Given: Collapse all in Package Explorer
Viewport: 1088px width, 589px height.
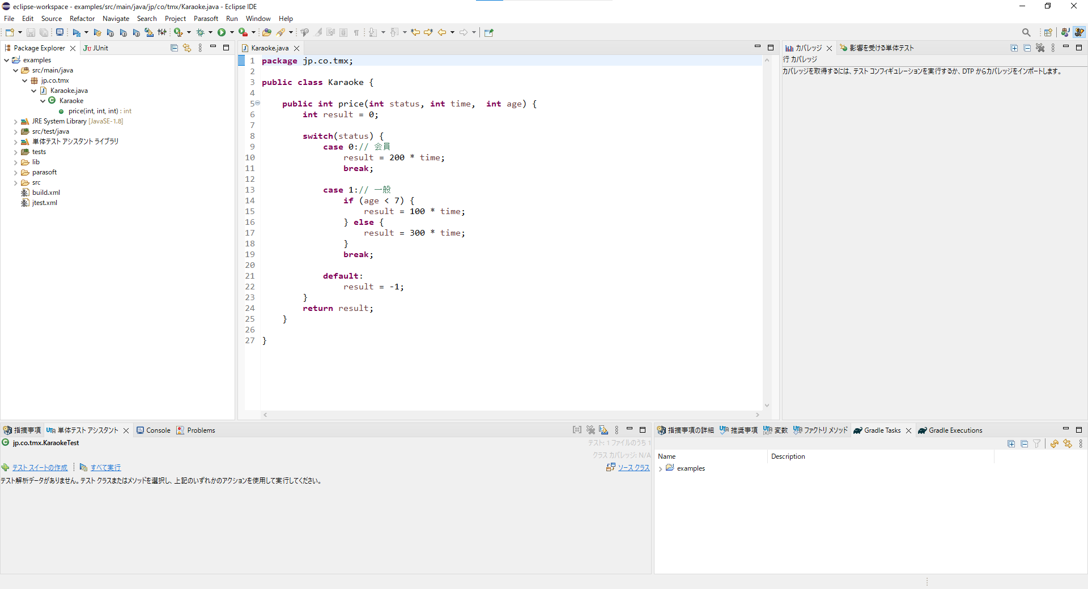Looking at the screenshot, I should [x=174, y=48].
